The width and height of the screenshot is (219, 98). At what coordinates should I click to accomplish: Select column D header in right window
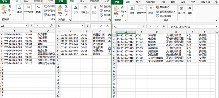(176, 32)
